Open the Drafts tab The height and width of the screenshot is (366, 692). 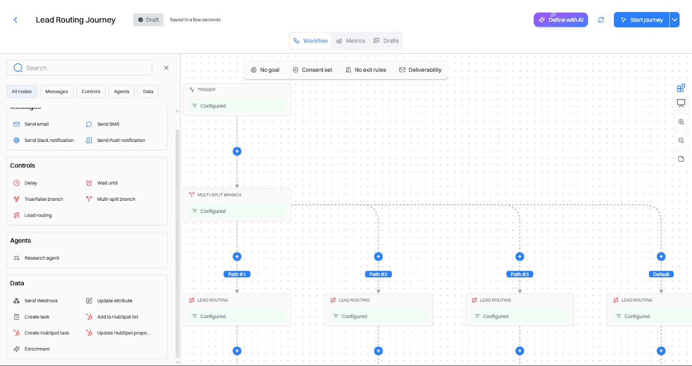(x=386, y=41)
